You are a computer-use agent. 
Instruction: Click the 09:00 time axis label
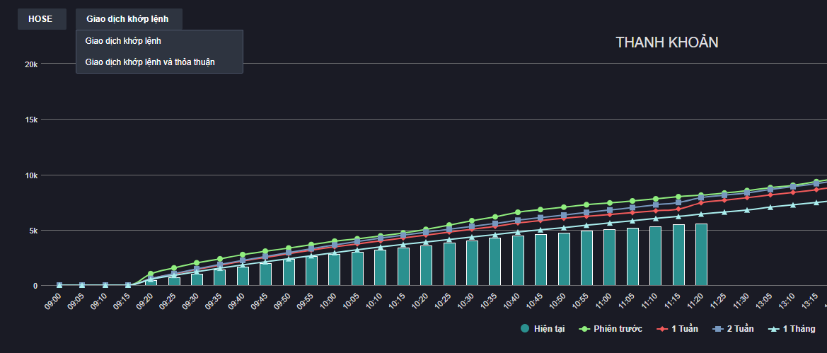53,302
